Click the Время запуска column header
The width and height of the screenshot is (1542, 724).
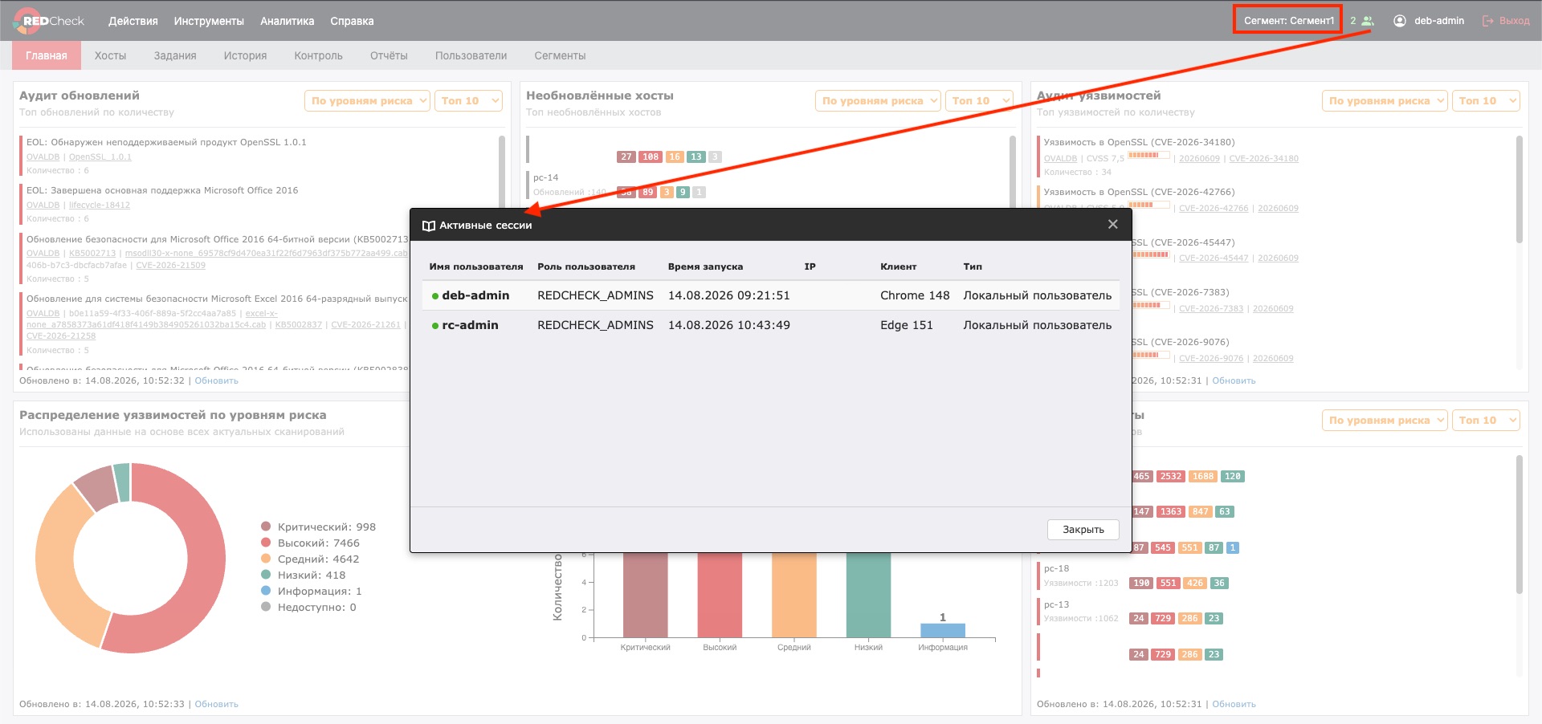tap(705, 266)
